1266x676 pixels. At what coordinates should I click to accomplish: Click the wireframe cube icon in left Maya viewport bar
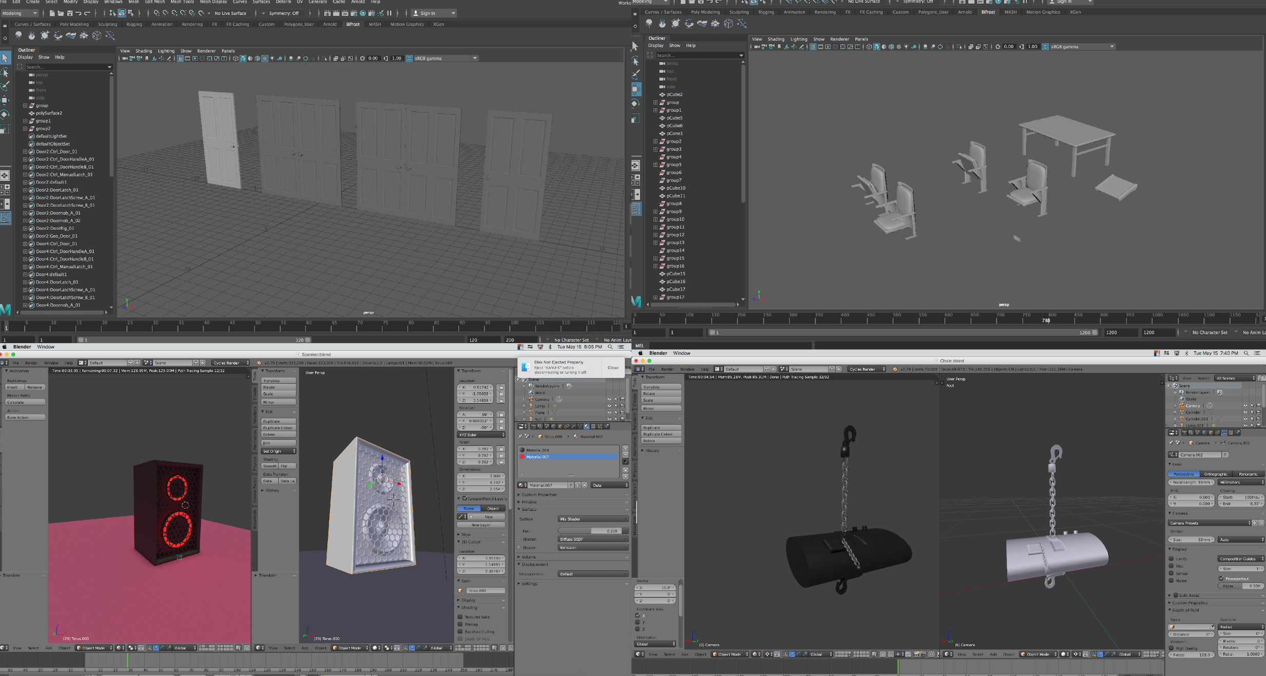[235, 58]
